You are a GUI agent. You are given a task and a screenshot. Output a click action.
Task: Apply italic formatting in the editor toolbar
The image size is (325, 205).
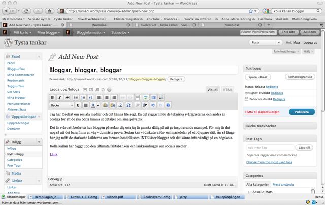[60, 97]
